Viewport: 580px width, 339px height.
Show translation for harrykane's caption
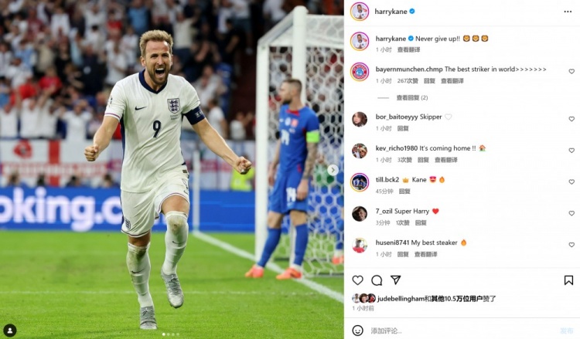pos(409,49)
